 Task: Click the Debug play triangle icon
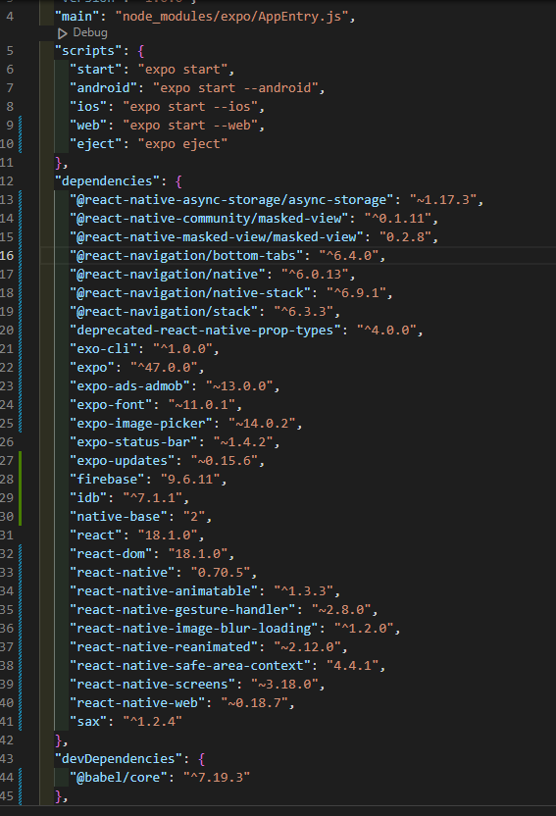point(63,33)
